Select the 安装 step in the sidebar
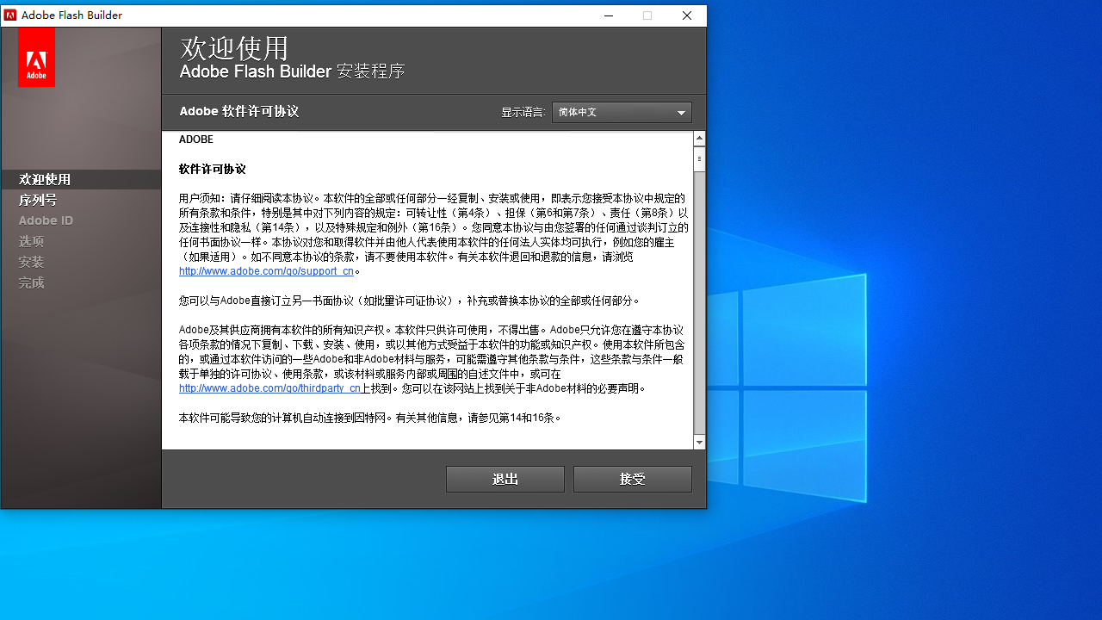Screen dimensions: 1102x620 pyautogui.click(x=31, y=262)
